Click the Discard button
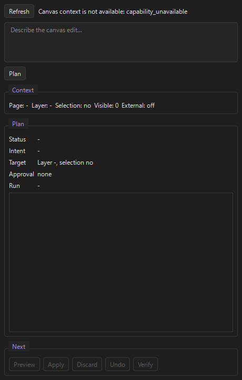Viewport: 242px width, 380px height. (x=87, y=364)
